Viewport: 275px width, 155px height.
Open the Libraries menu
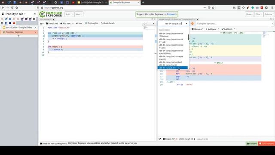click(198, 29)
